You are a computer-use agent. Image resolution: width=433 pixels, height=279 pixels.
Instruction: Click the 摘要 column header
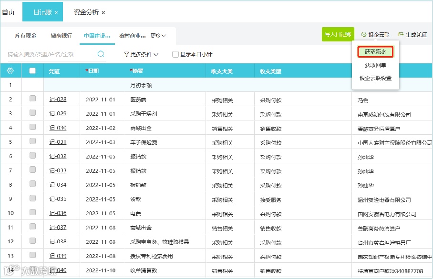[x=136, y=71]
